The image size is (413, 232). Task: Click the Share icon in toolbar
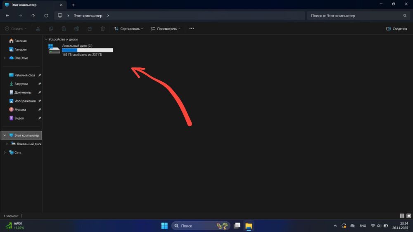pos(90,29)
